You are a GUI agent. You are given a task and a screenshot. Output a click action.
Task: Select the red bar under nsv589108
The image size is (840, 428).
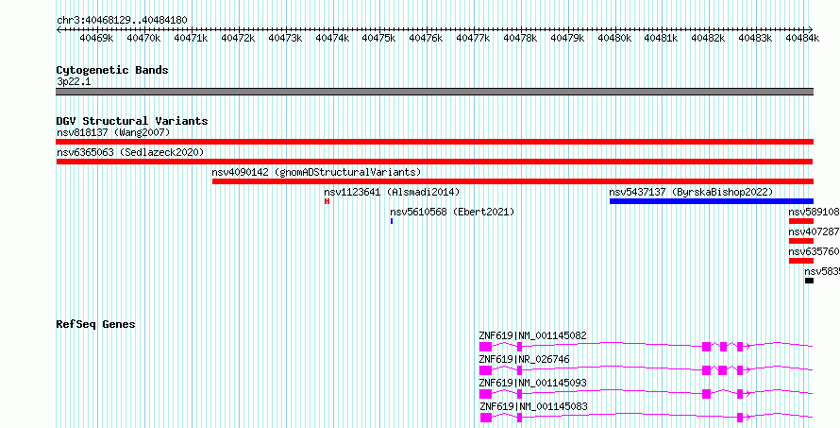point(801,221)
